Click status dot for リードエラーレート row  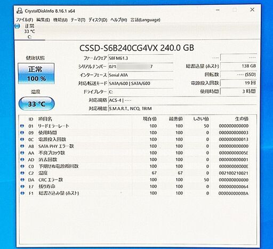coord(22,126)
